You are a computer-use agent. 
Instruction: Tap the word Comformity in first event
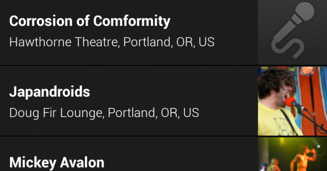click(132, 21)
